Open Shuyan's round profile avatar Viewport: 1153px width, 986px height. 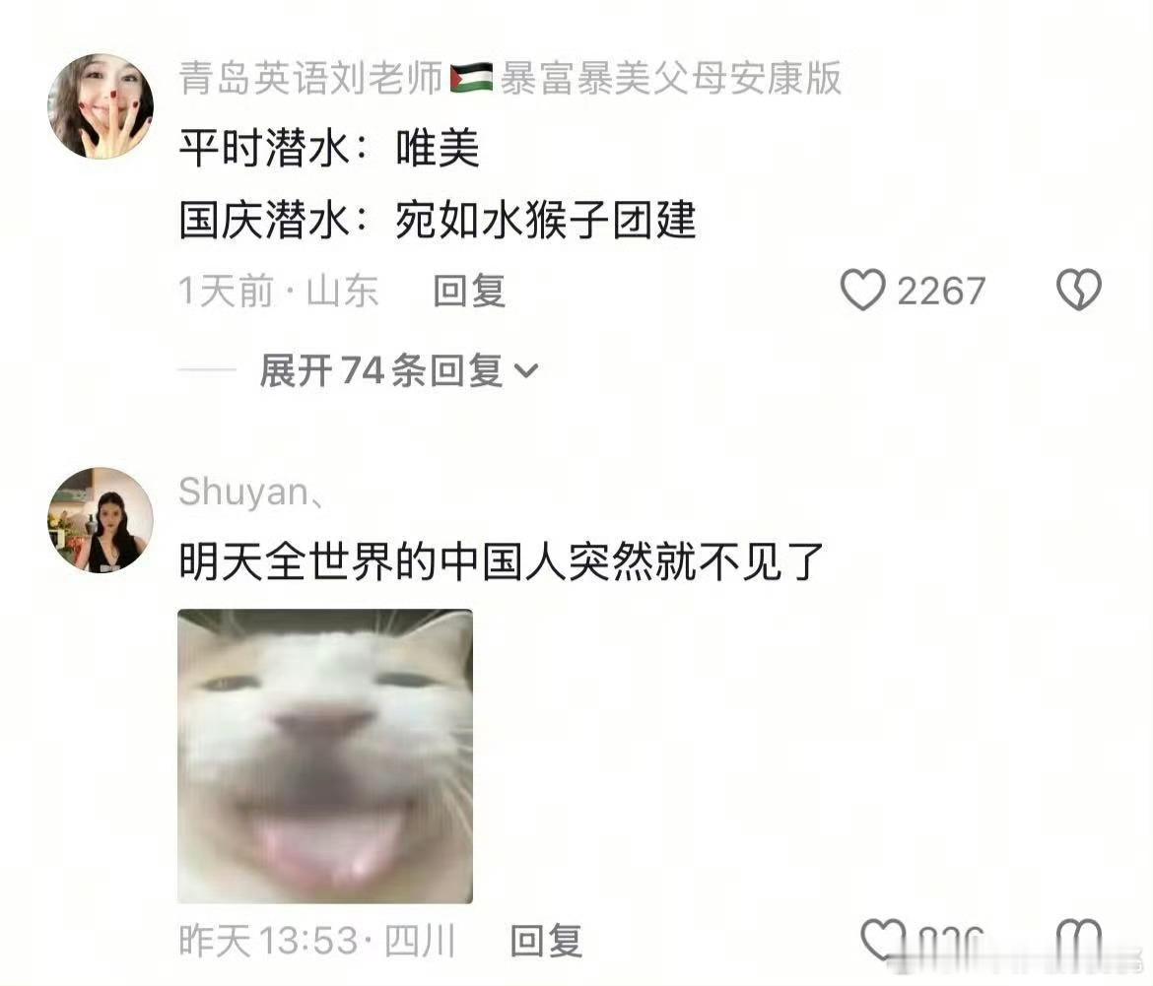pos(101,519)
